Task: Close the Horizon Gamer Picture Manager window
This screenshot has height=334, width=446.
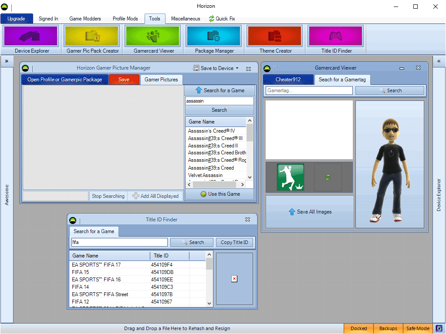Action: click(x=248, y=68)
